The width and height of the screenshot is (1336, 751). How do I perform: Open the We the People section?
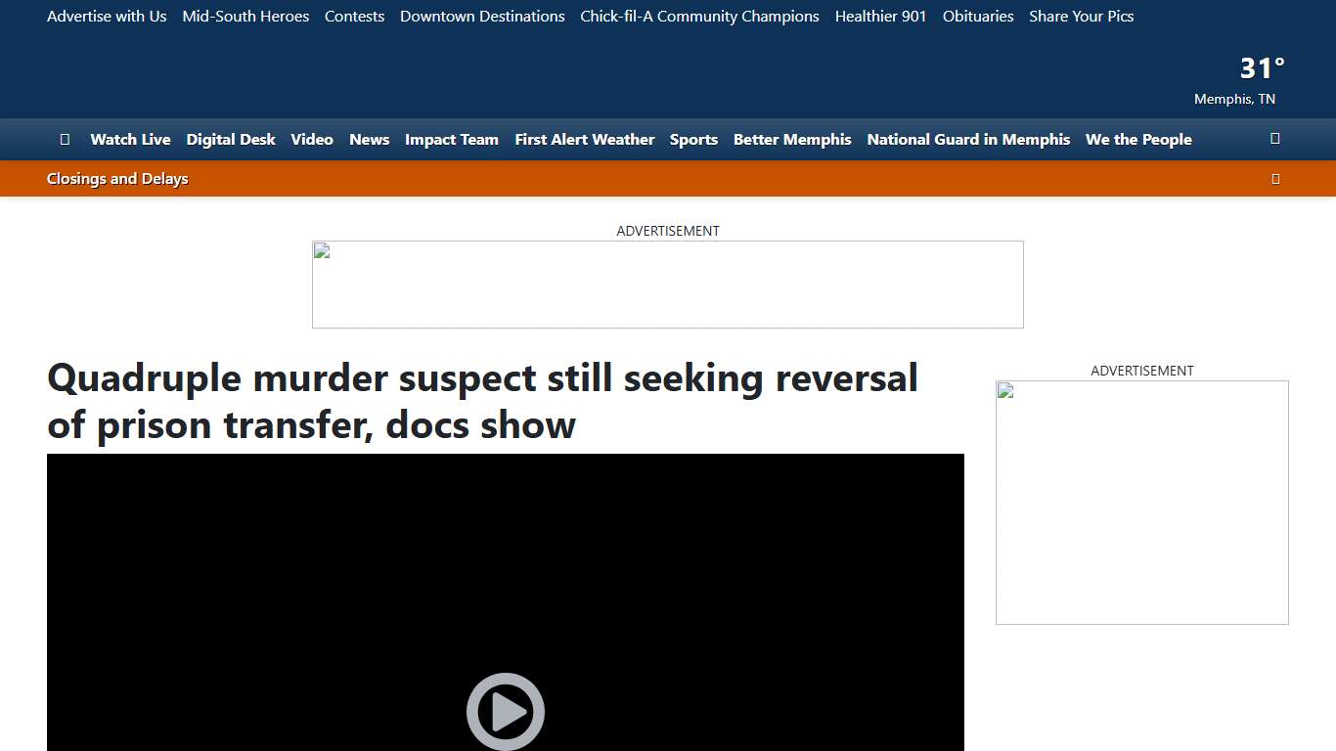click(x=1137, y=139)
